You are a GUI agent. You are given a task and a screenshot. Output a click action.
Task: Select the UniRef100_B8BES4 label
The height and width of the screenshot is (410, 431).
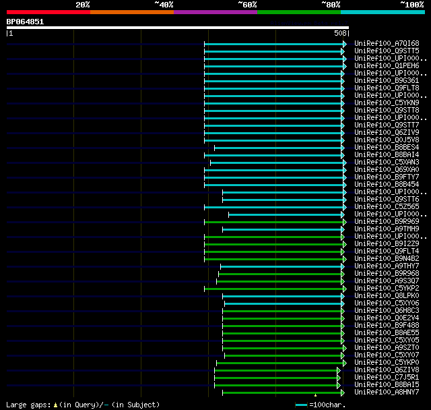(x=387, y=148)
